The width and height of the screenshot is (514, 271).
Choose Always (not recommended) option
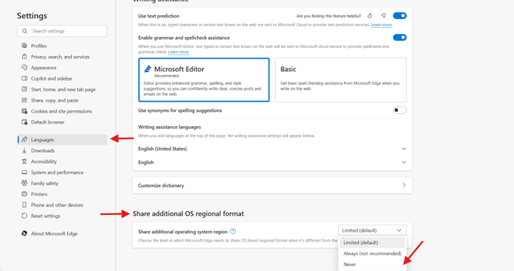(x=372, y=253)
